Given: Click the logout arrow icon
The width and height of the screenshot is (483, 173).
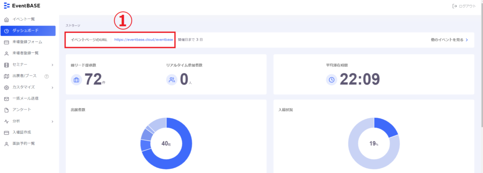Looking at the screenshot, I should pos(454,6).
